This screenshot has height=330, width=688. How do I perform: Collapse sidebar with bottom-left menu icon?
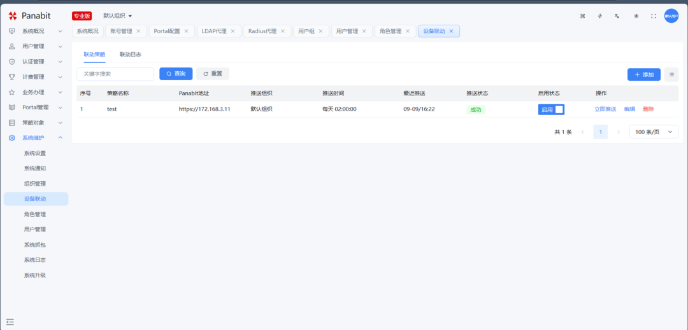click(x=10, y=322)
